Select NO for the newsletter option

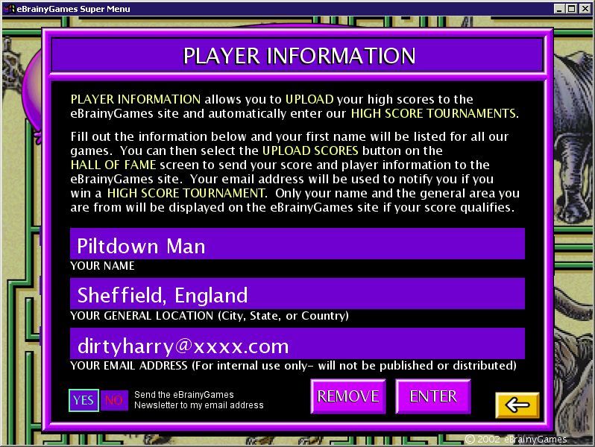(114, 400)
